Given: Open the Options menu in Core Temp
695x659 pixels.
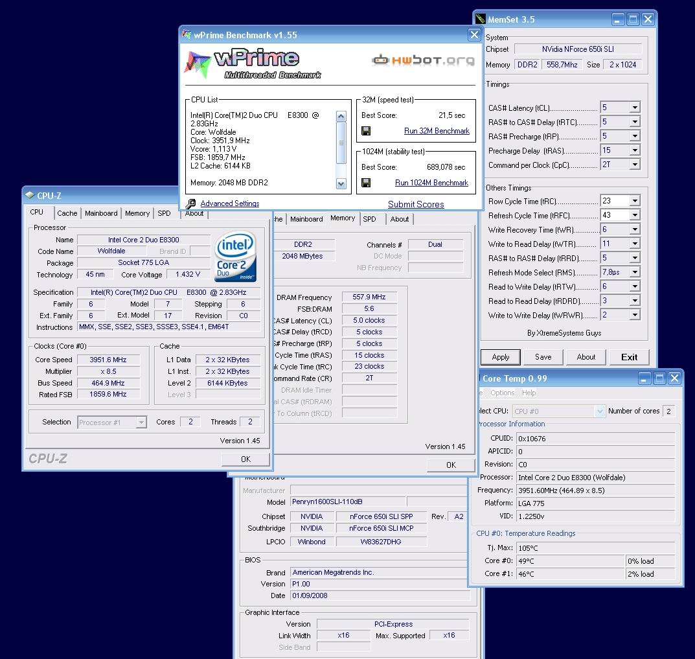Looking at the screenshot, I should tap(502, 393).
